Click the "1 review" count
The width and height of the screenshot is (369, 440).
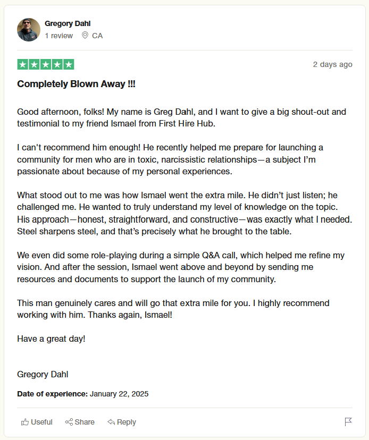[58, 36]
